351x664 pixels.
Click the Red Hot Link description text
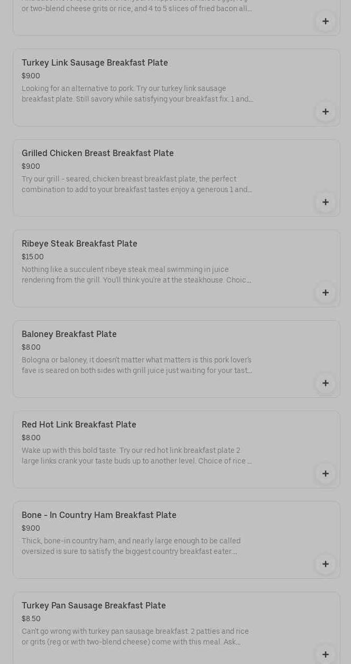coord(137,456)
